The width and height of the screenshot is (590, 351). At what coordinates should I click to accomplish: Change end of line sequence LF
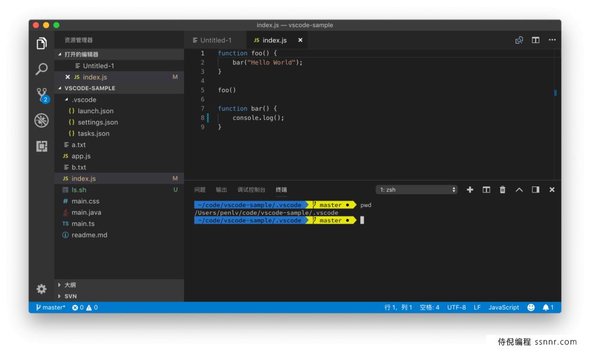[477, 307]
